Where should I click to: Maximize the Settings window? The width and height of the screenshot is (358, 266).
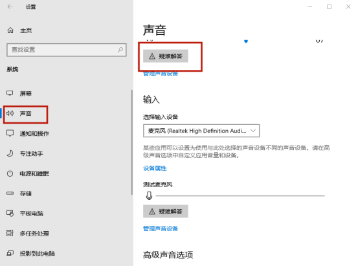pyautogui.click(x=330, y=7)
